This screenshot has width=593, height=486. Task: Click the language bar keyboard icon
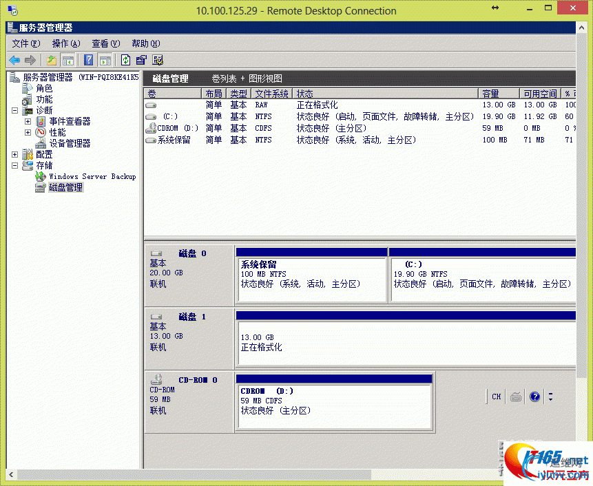pos(516,397)
